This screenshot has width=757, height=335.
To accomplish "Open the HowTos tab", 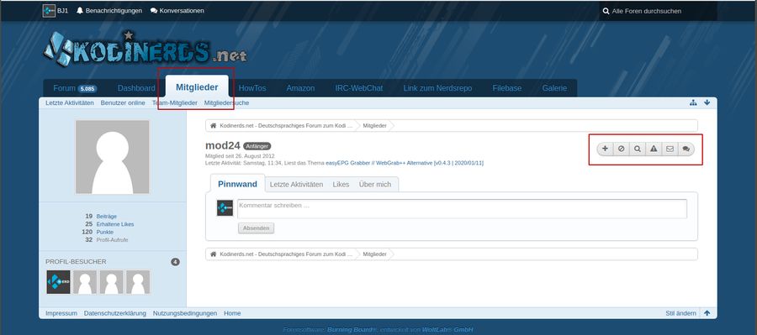I will 252,88.
